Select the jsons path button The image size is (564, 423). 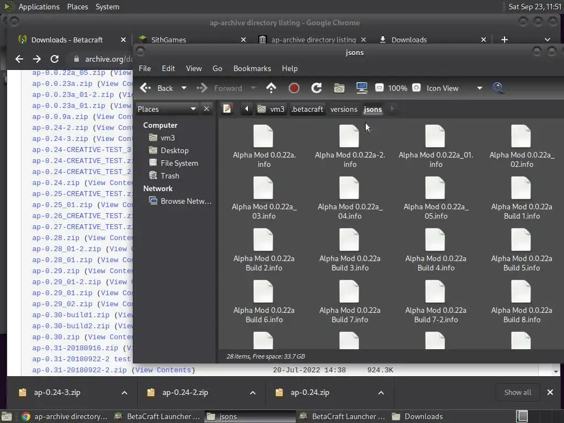pyautogui.click(x=373, y=109)
